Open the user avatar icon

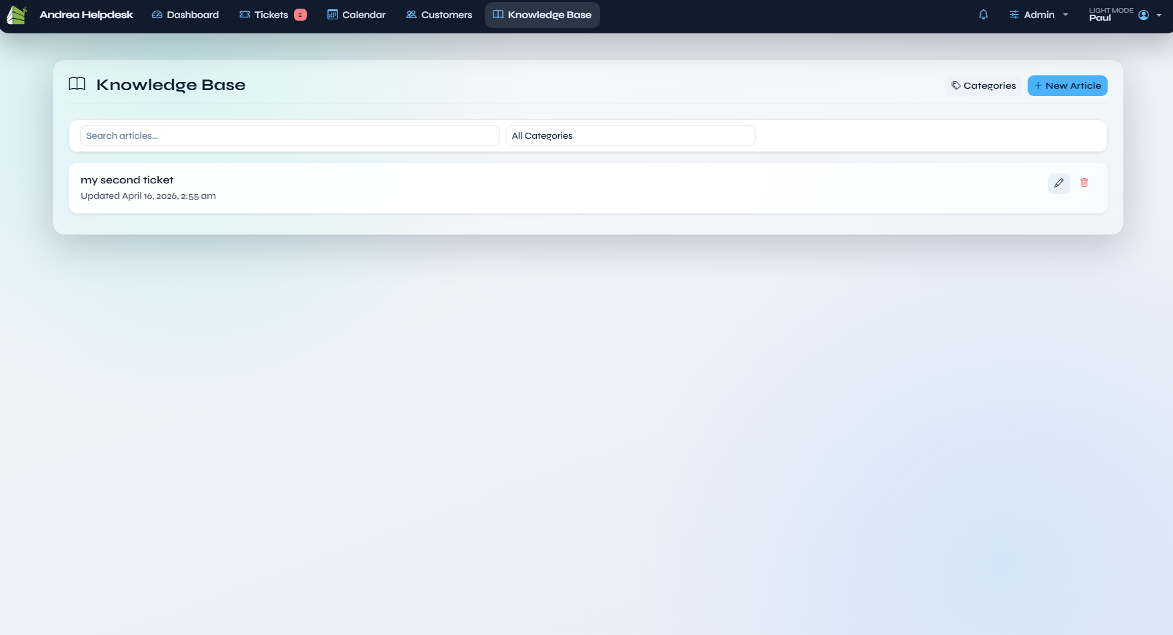point(1142,14)
